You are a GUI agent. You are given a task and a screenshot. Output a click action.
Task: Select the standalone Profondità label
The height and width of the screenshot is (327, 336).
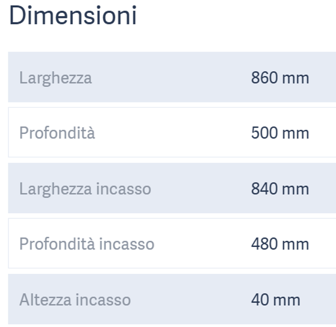tap(57, 133)
